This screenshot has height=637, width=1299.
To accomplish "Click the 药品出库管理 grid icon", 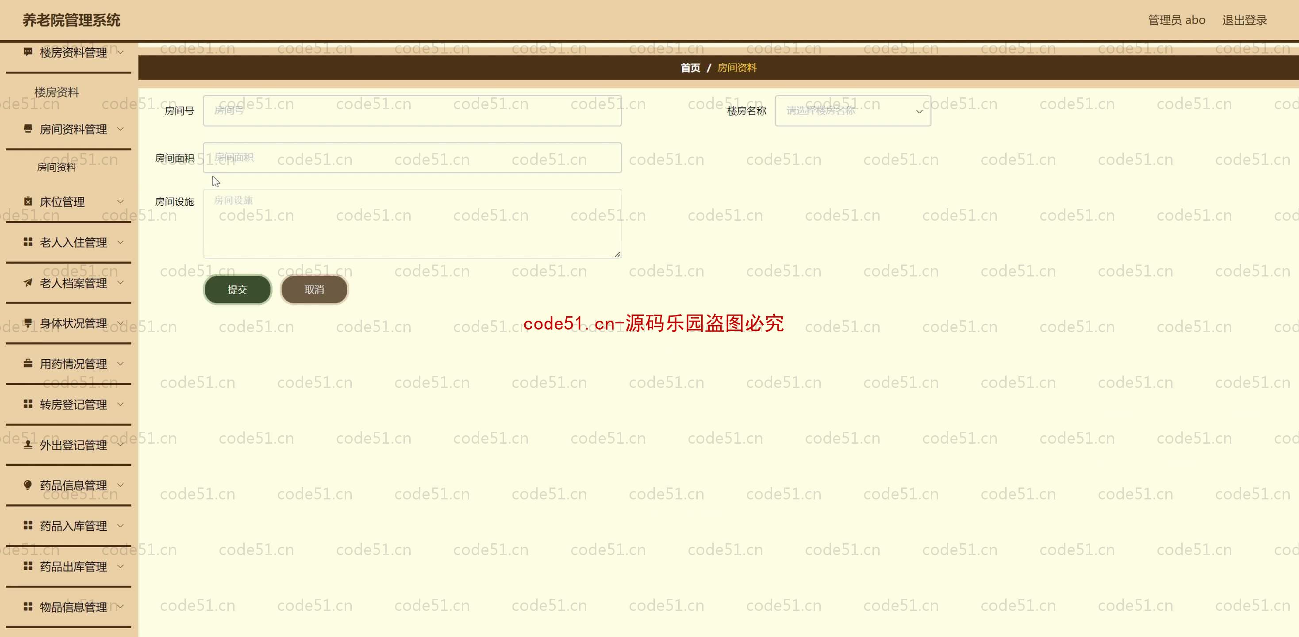I will pos(28,566).
